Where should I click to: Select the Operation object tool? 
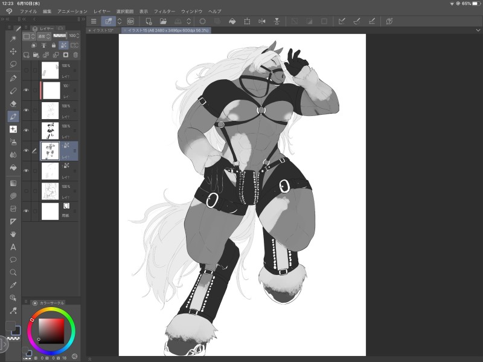click(x=13, y=298)
